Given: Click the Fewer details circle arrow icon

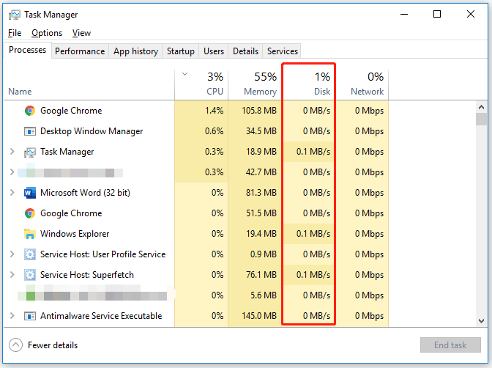Looking at the screenshot, I should tap(15, 345).
